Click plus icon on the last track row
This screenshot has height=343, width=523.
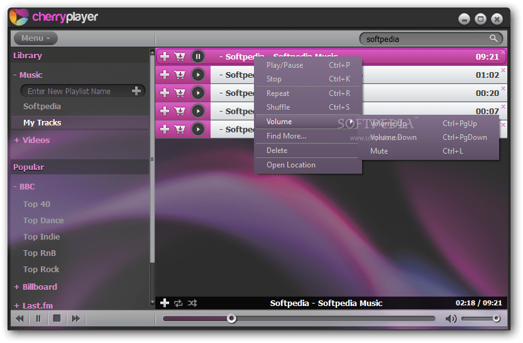(165, 129)
